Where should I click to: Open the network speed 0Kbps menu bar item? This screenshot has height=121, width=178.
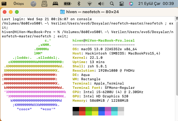[x=19, y=4]
